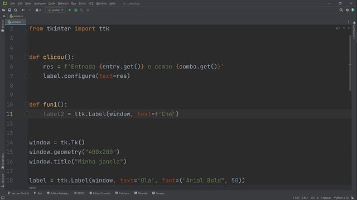Click the PyCharm logo icon
357x200 pixels.
(4, 3)
